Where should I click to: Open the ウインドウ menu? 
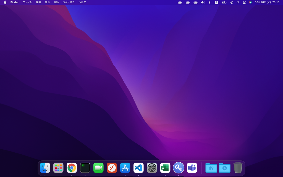click(69, 2)
